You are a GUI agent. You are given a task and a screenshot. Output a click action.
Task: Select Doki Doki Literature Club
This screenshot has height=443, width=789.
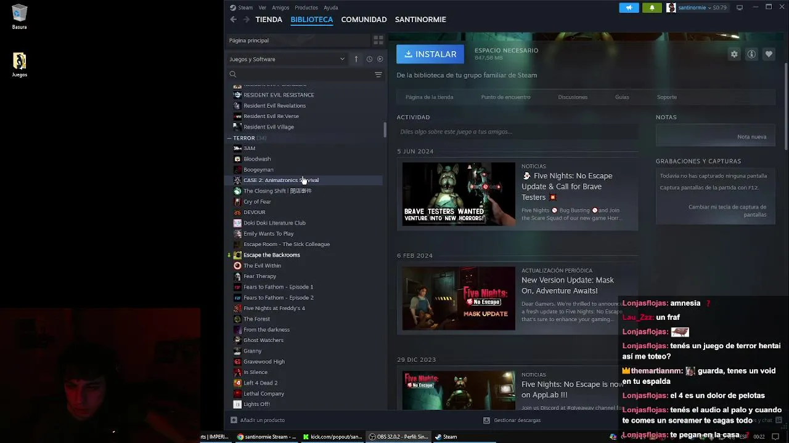pos(274,223)
